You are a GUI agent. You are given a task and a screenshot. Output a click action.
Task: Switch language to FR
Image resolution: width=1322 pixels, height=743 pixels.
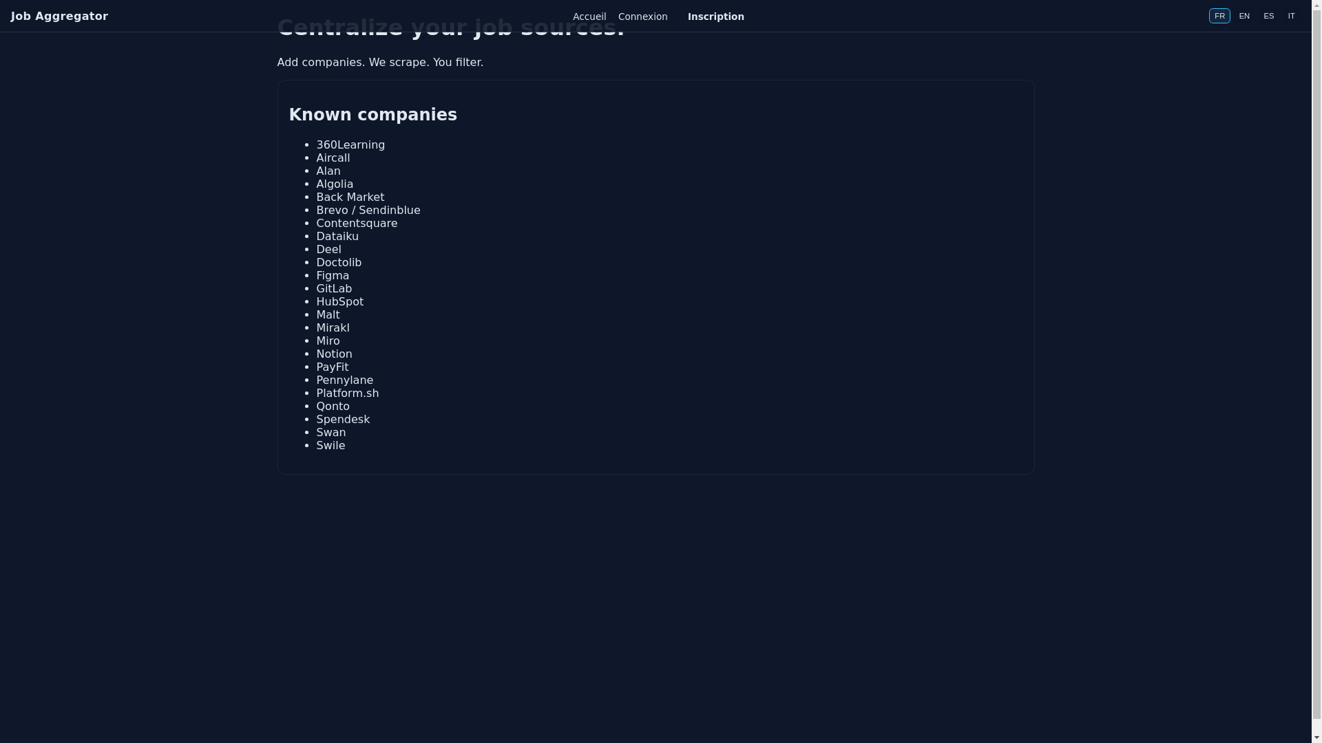[x=1219, y=16]
